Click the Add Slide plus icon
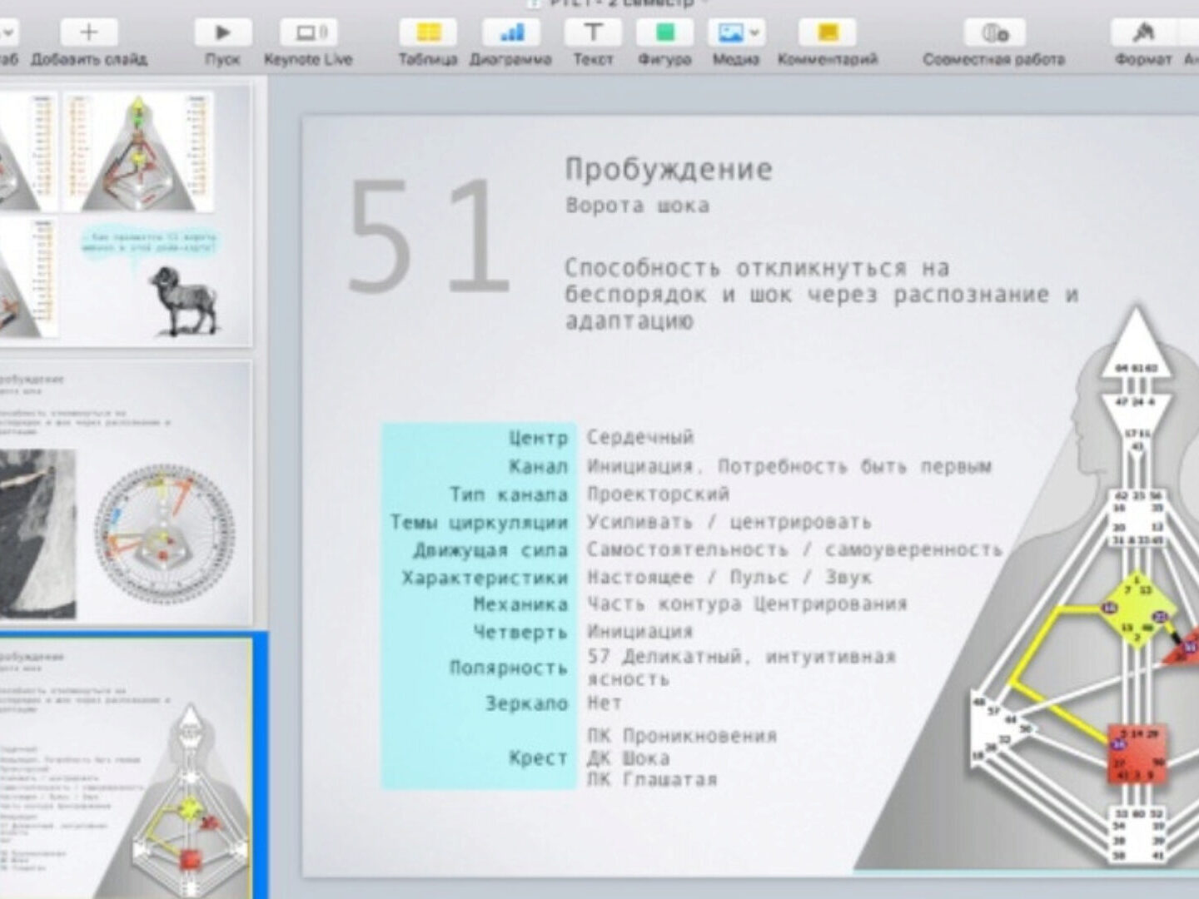This screenshot has height=899, width=1199. pyautogui.click(x=88, y=32)
